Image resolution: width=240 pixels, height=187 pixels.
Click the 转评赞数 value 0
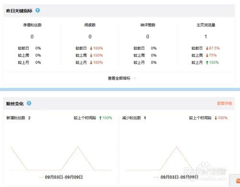[148, 36]
